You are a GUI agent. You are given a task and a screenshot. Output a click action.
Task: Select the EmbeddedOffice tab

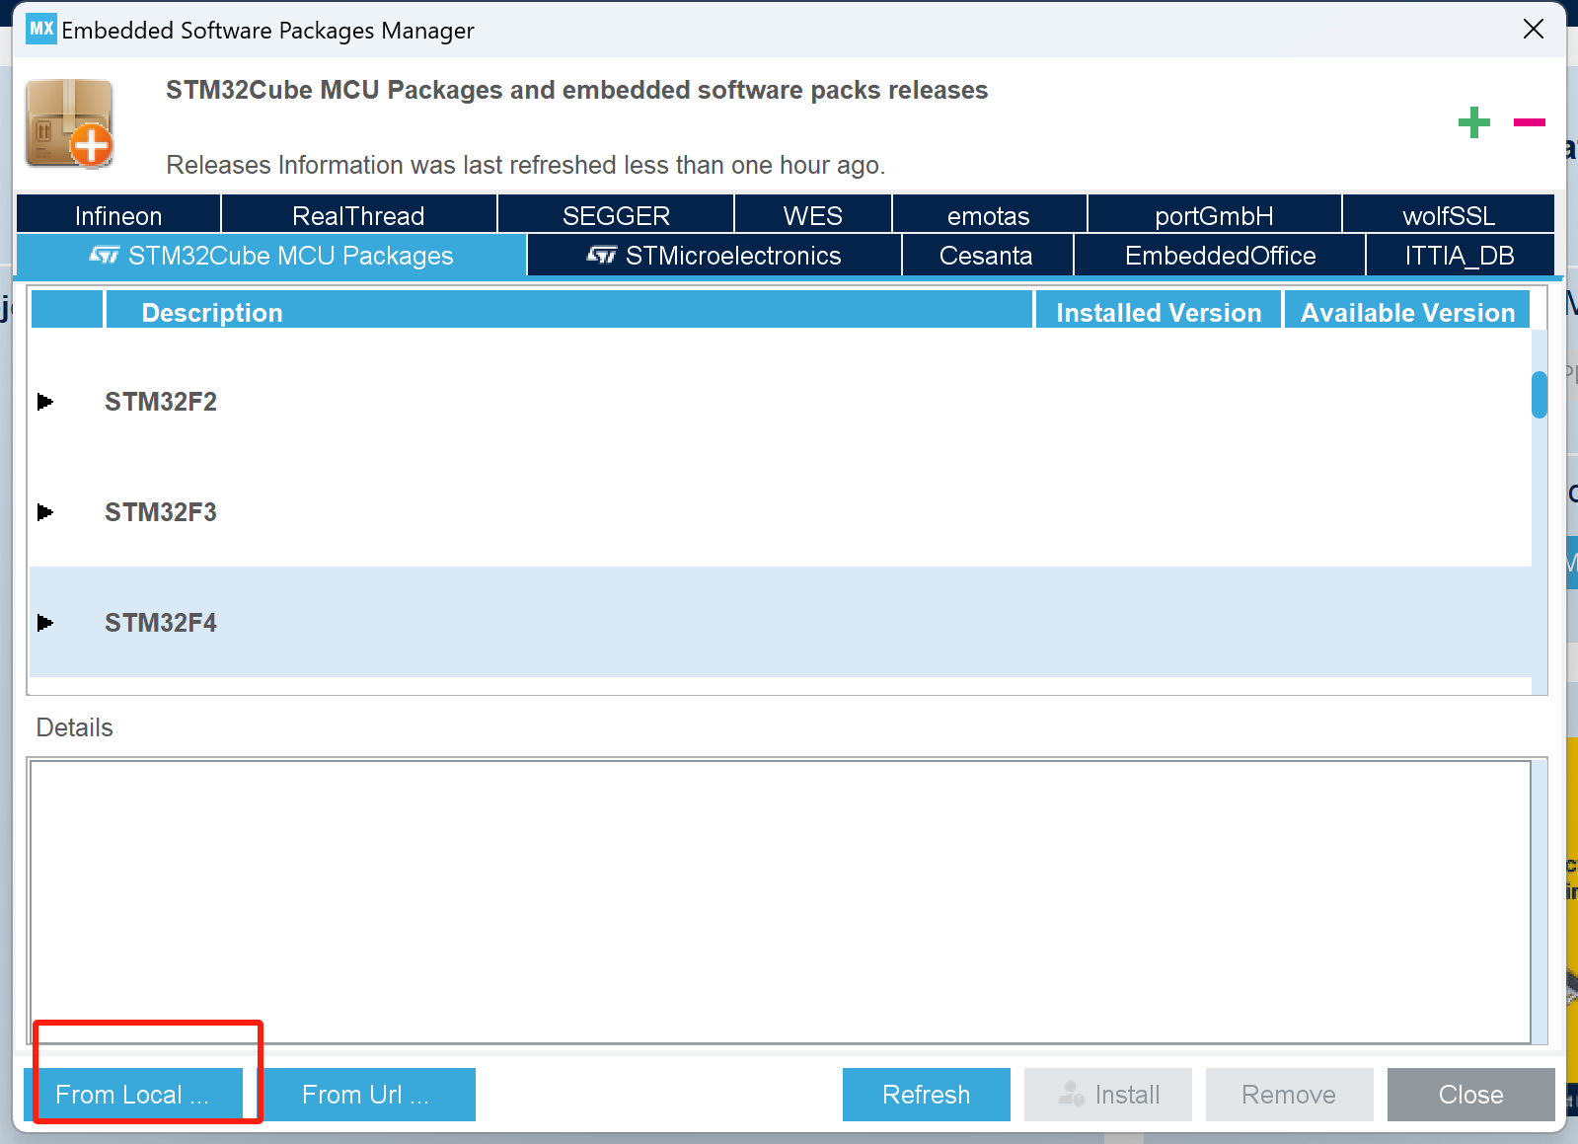pos(1220,256)
